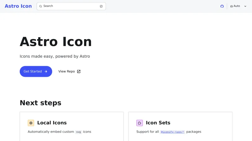Screen dimensions: 252x141
Task: Click the purple Icon Sets puzzle icon
Action: point(140,123)
